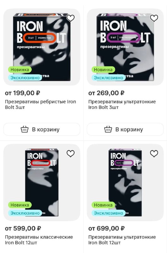Click the price от 699,00 ₽

coord(106,228)
